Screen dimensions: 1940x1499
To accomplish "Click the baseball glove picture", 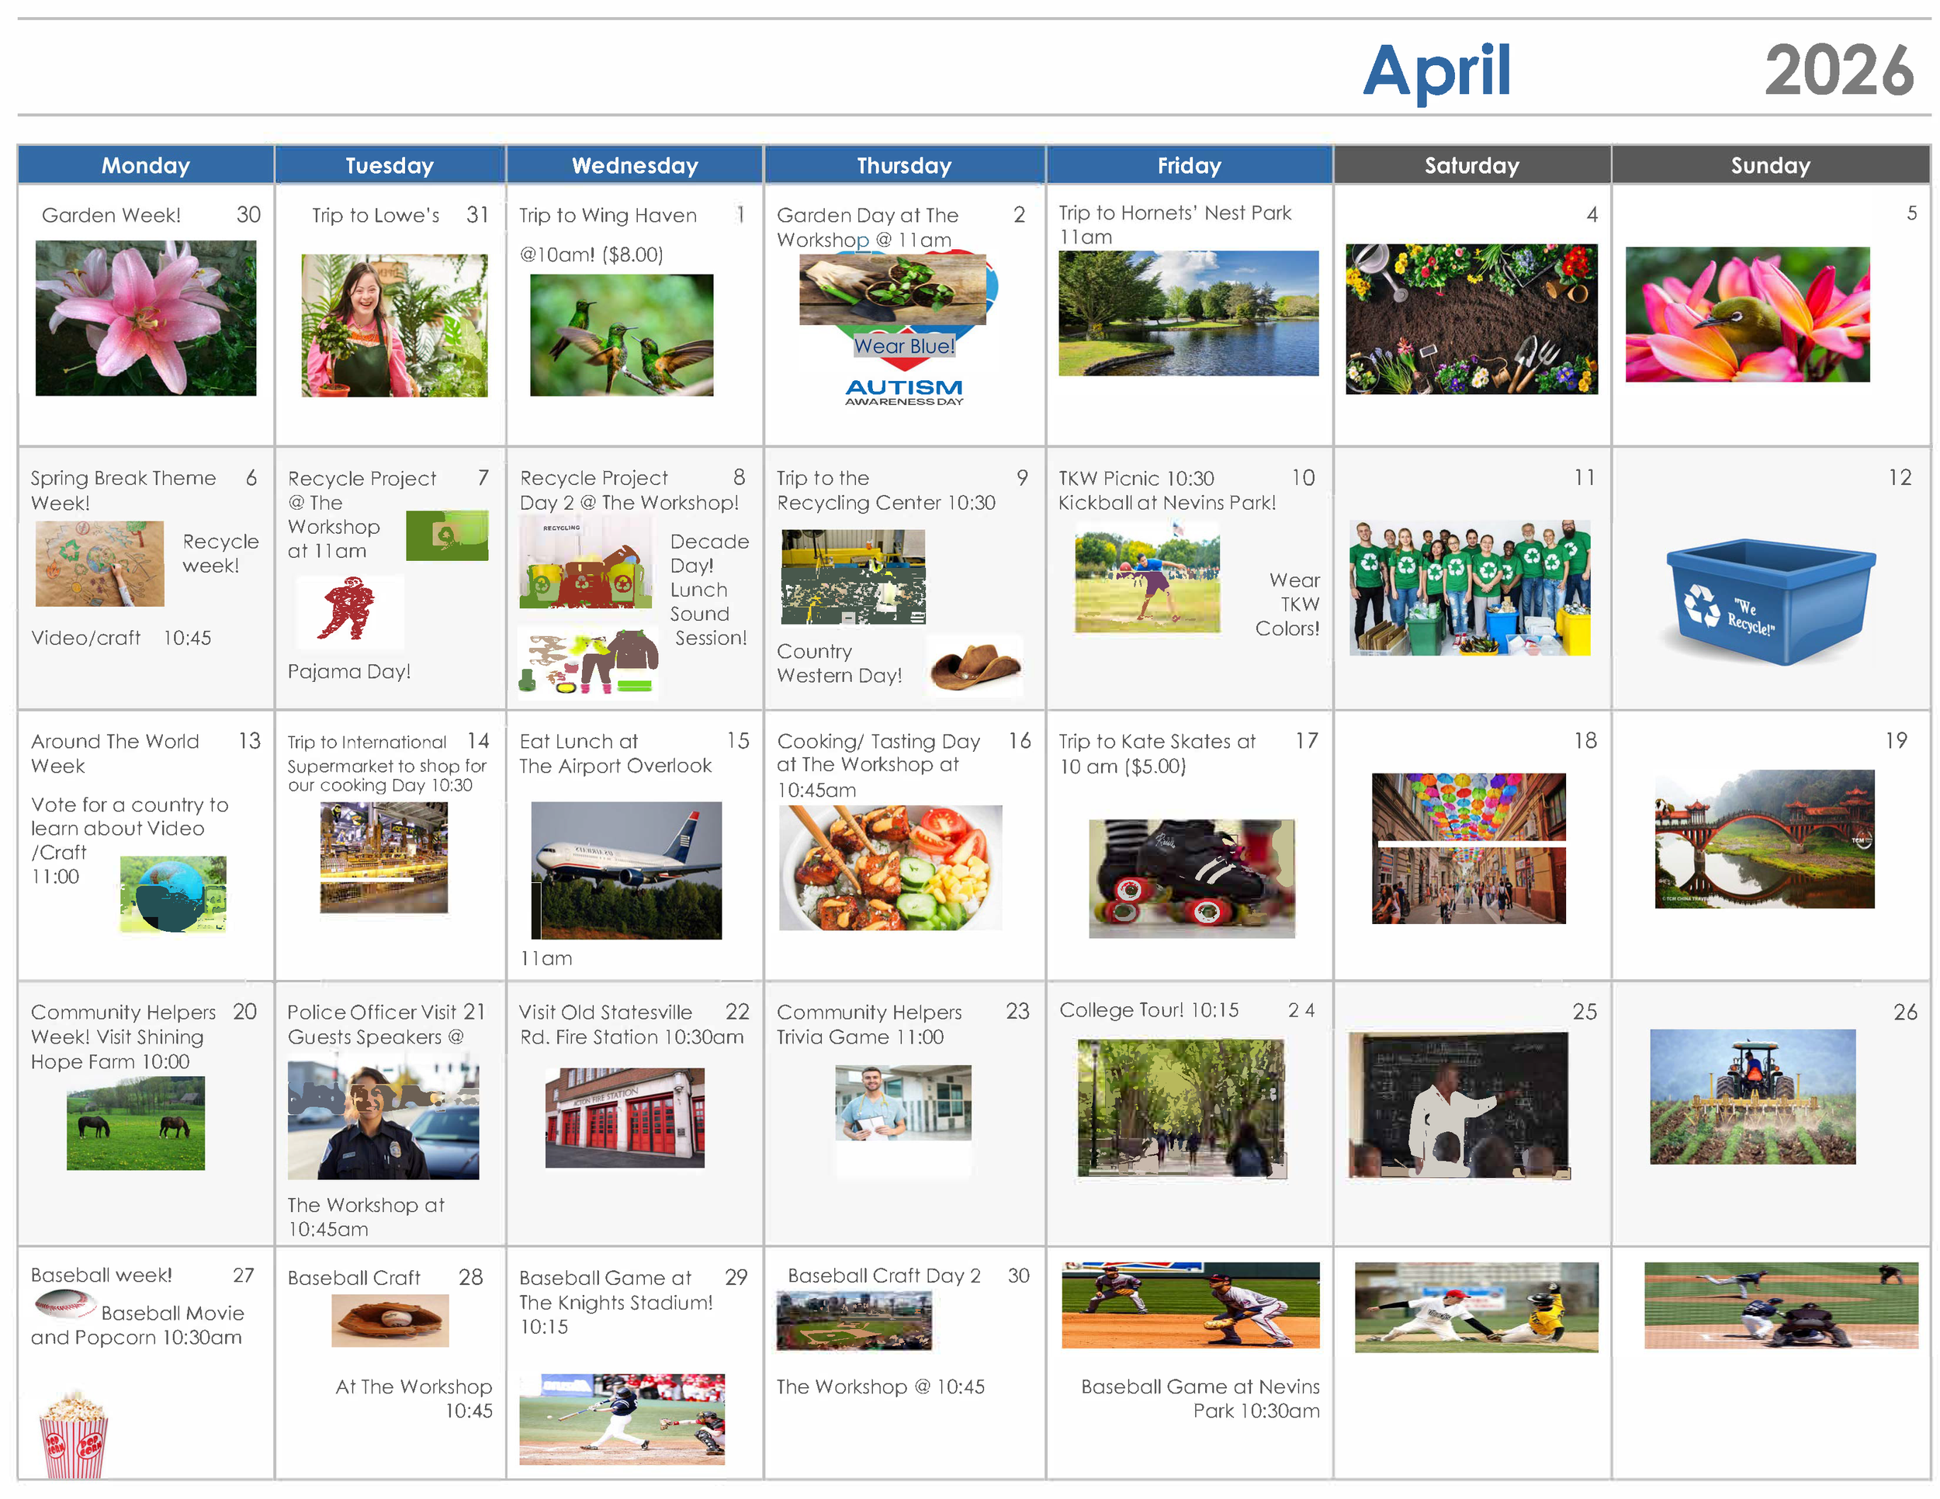I will pyautogui.click(x=390, y=1320).
